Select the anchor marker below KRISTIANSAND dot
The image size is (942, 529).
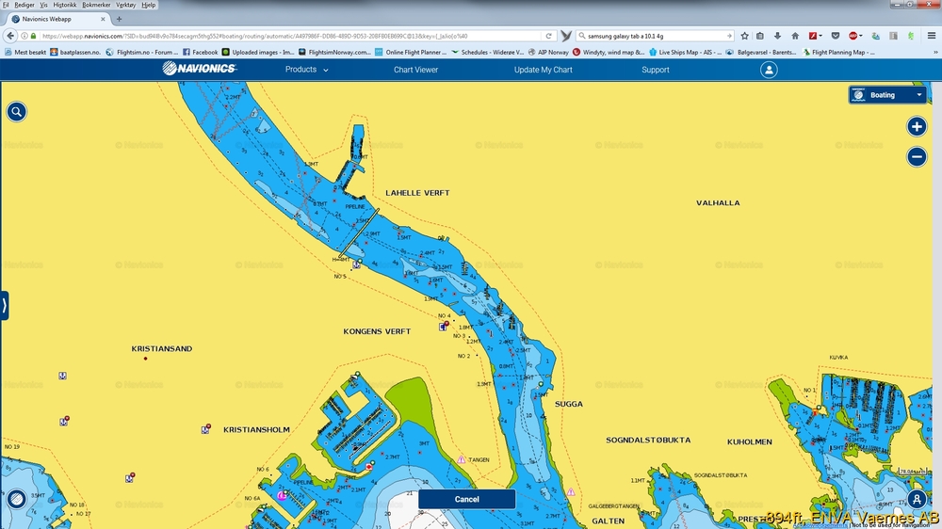[62, 376]
